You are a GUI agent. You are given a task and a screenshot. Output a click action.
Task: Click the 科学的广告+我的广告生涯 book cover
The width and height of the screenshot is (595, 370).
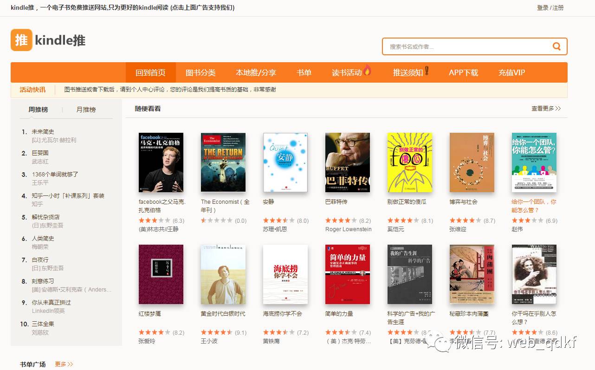click(x=410, y=274)
